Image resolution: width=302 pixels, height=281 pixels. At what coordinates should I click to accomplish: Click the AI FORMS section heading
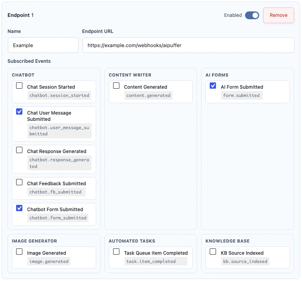point(217,75)
